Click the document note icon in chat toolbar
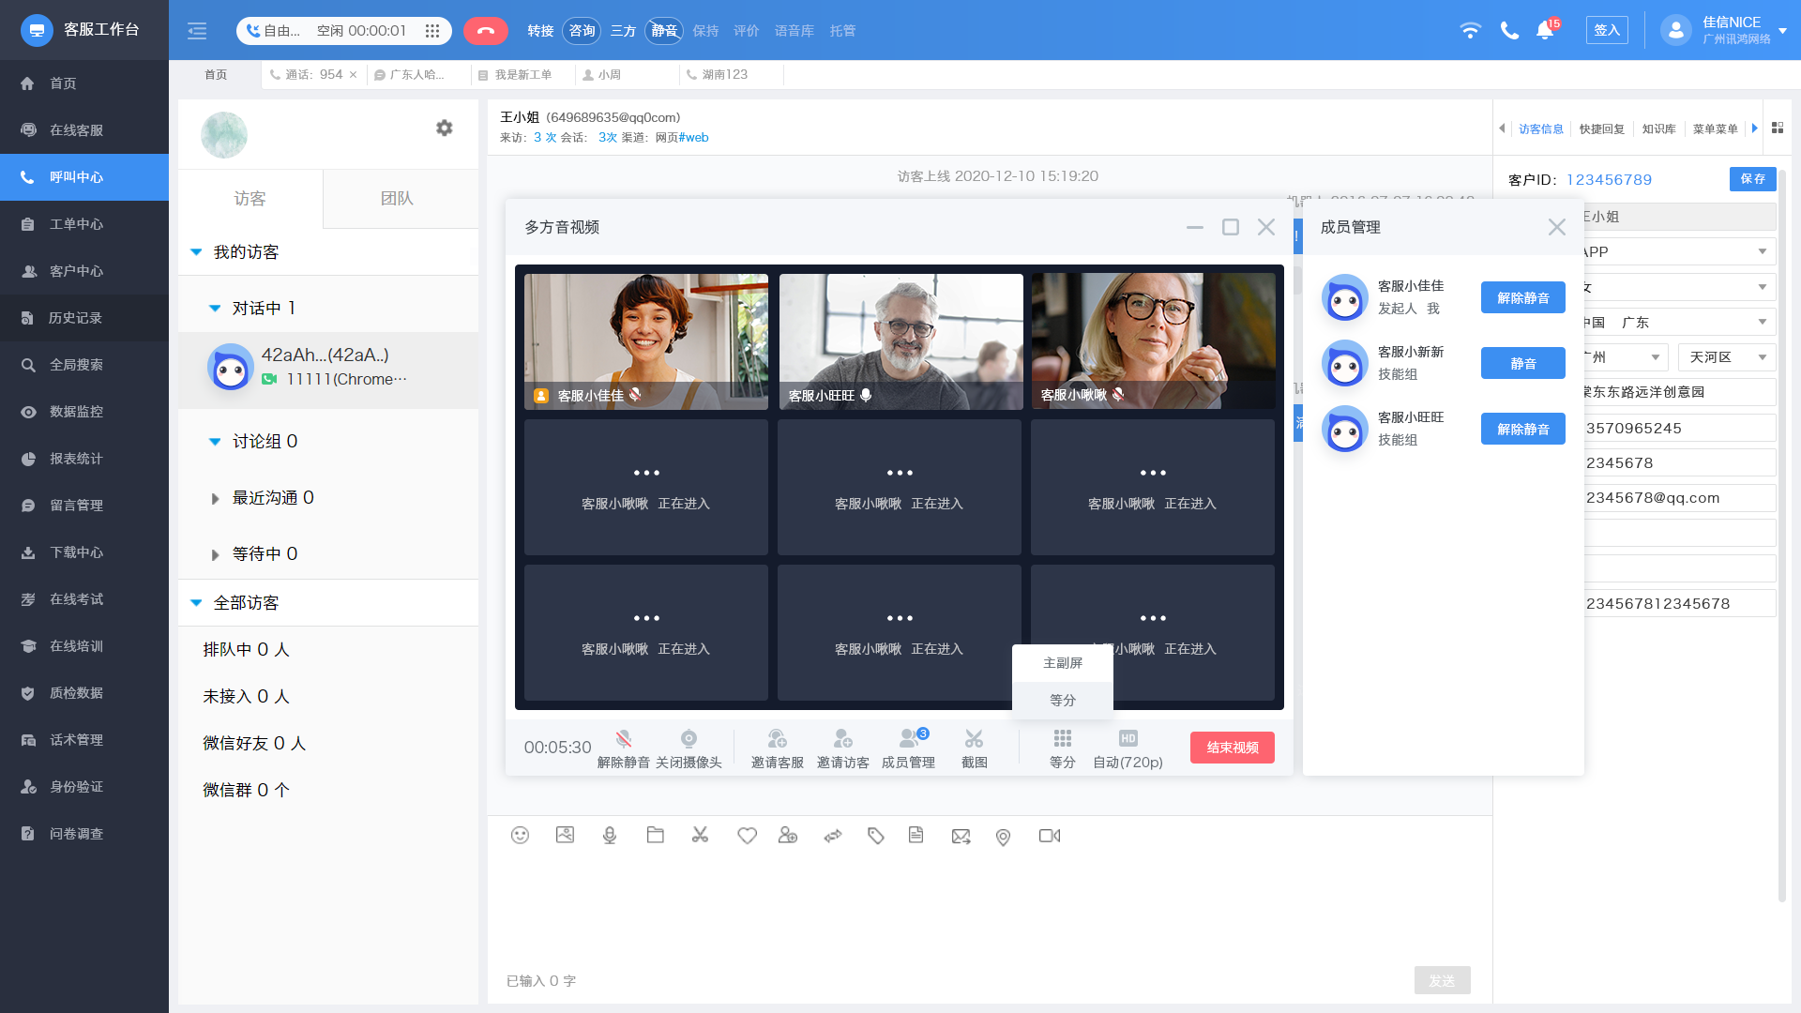Image resolution: width=1801 pixels, height=1013 pixels. point(916,835)
